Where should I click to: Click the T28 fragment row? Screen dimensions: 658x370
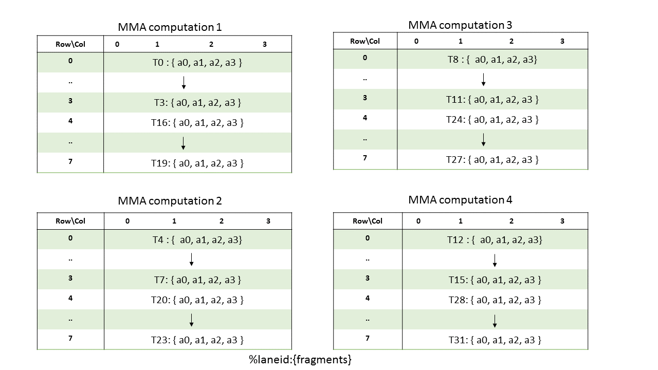(495, 300)
